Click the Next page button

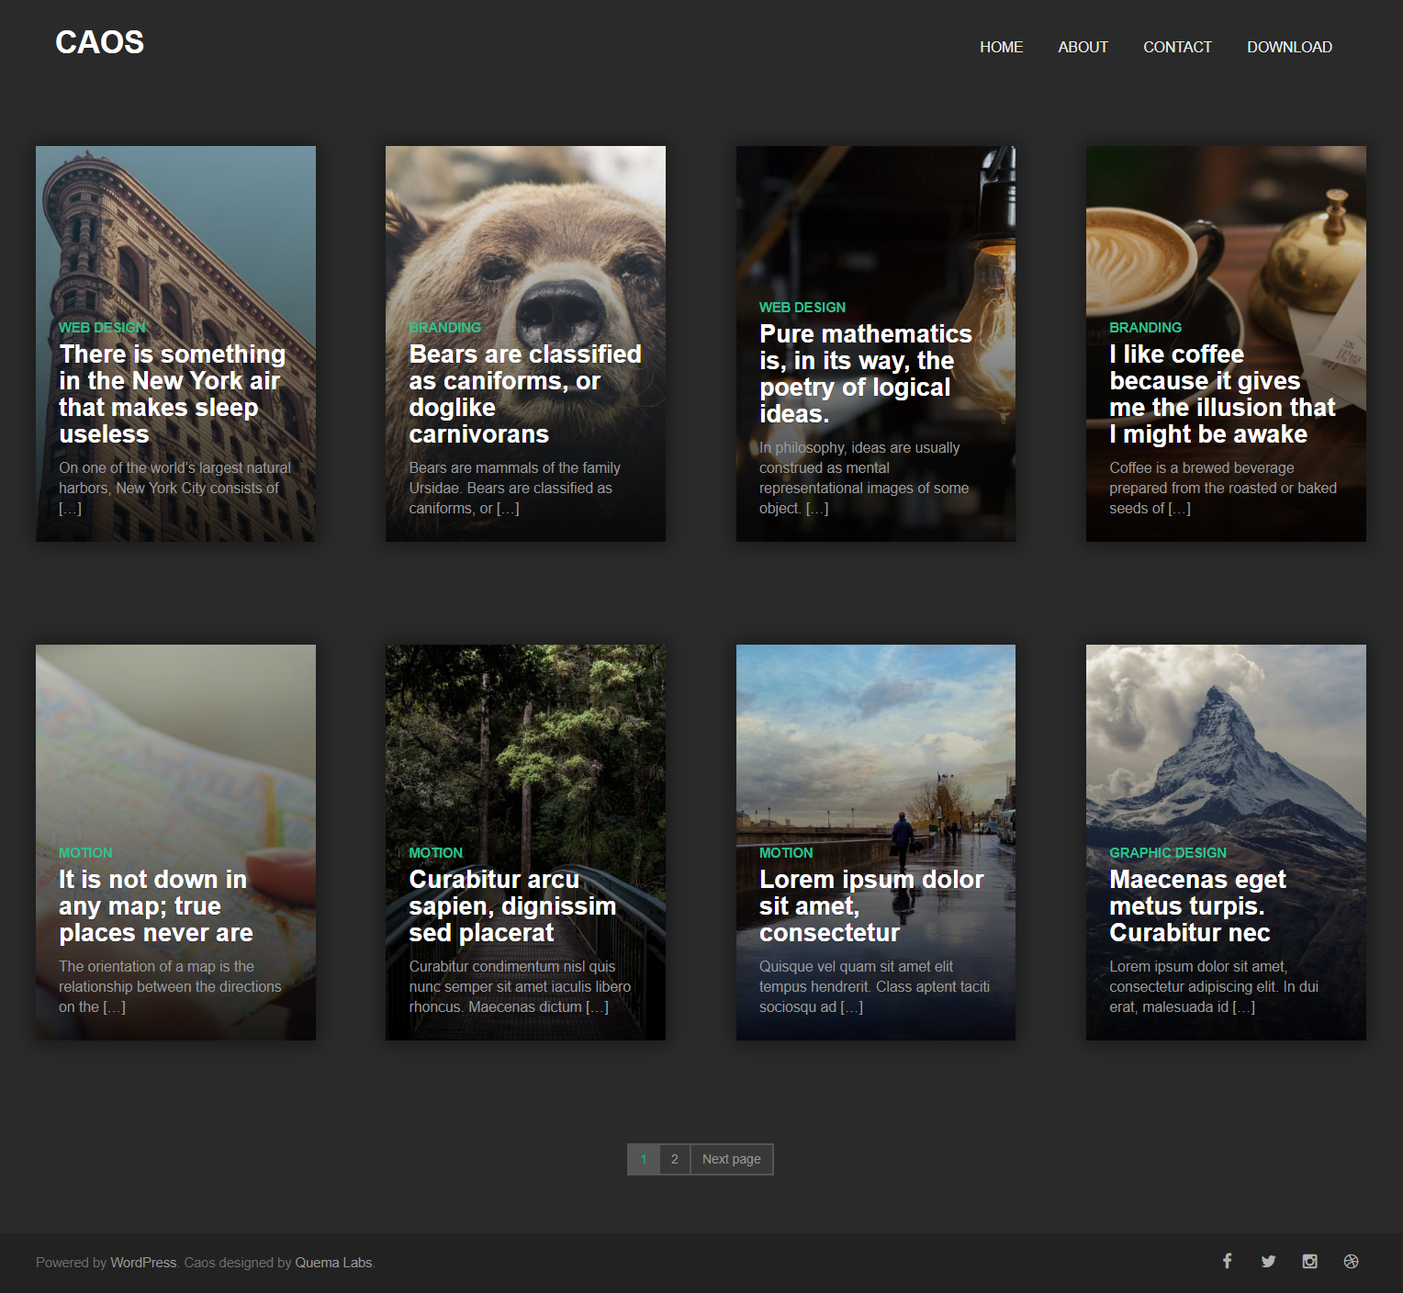coord(732,1159)
